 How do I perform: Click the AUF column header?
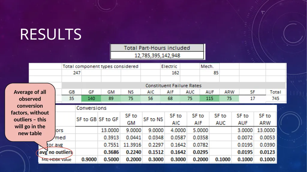210,92
